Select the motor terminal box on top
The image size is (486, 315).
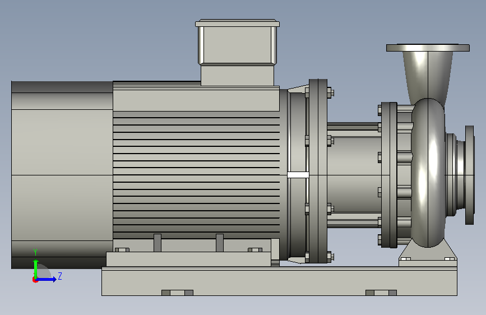coord(238,52)
